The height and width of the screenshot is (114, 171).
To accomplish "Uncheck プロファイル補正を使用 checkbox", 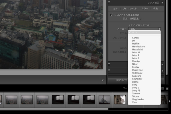I will point(111,15).
